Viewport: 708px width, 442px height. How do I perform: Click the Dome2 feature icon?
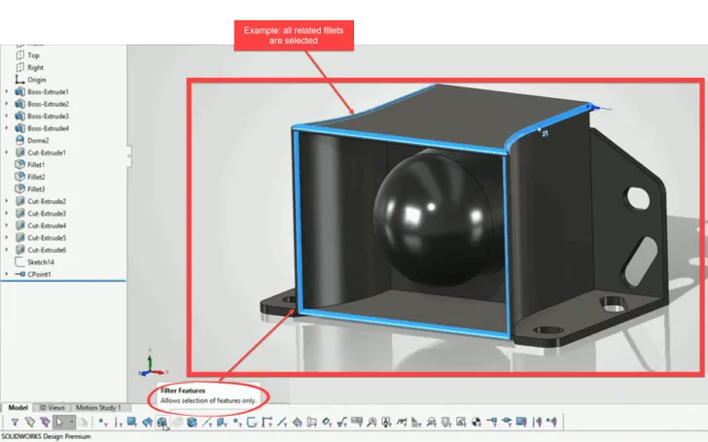click(20, 140)
